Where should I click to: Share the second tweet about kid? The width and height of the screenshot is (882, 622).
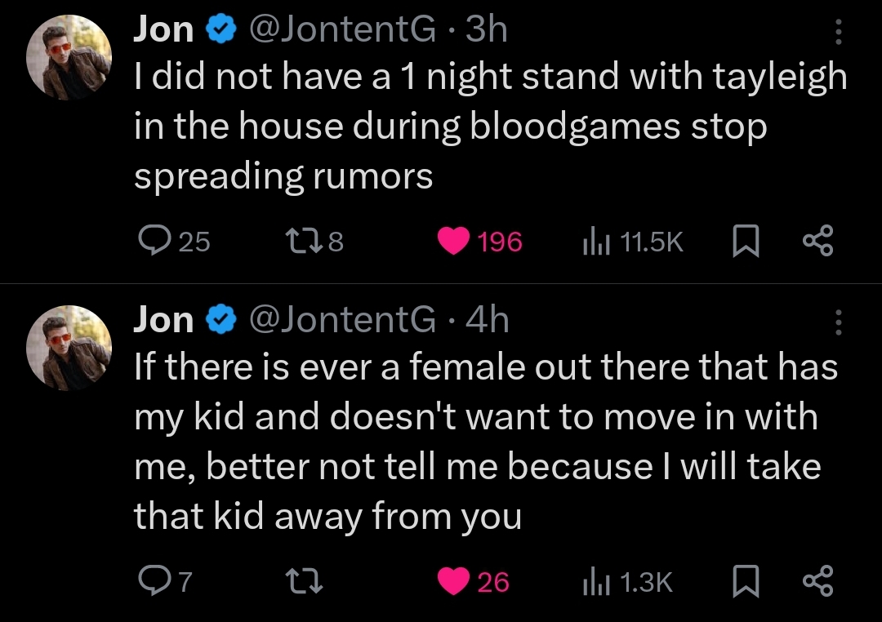(817, 582)
